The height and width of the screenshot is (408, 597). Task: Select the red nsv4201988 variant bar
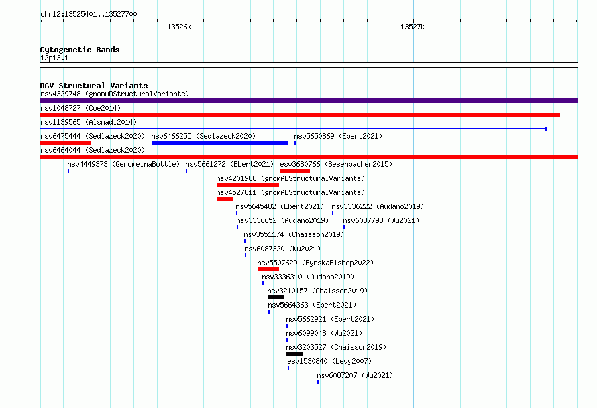[x=248, y=185]
